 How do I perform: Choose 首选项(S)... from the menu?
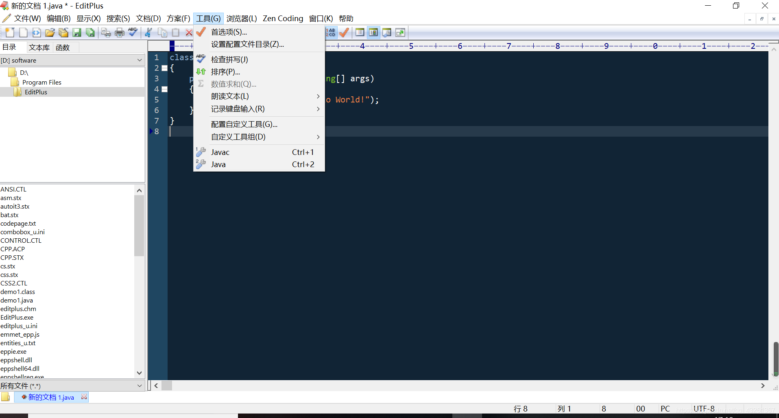[259, 32]
